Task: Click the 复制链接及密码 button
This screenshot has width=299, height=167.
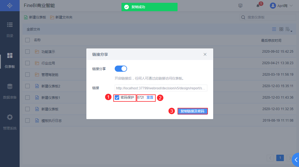Action: pyautogui.click(x=192, y=111)
